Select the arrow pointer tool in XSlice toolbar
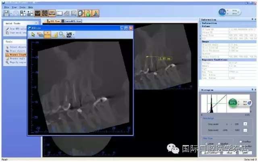The image size is (258, 162). pyautogui.click(x=33, y=35)
